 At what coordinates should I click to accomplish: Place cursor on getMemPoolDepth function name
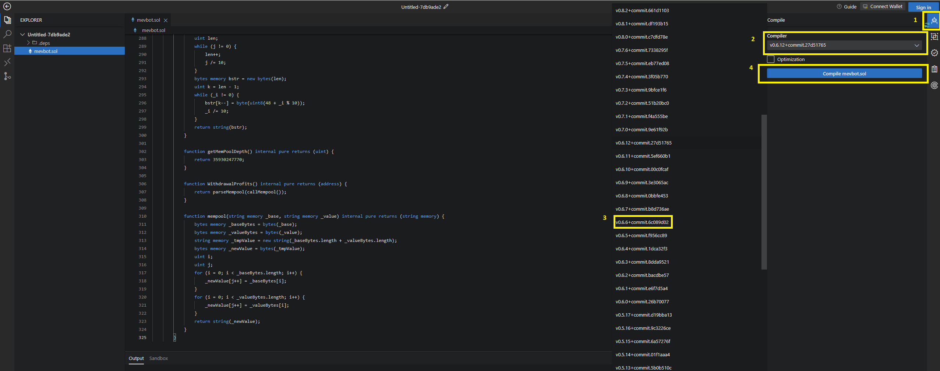(228, 151)
